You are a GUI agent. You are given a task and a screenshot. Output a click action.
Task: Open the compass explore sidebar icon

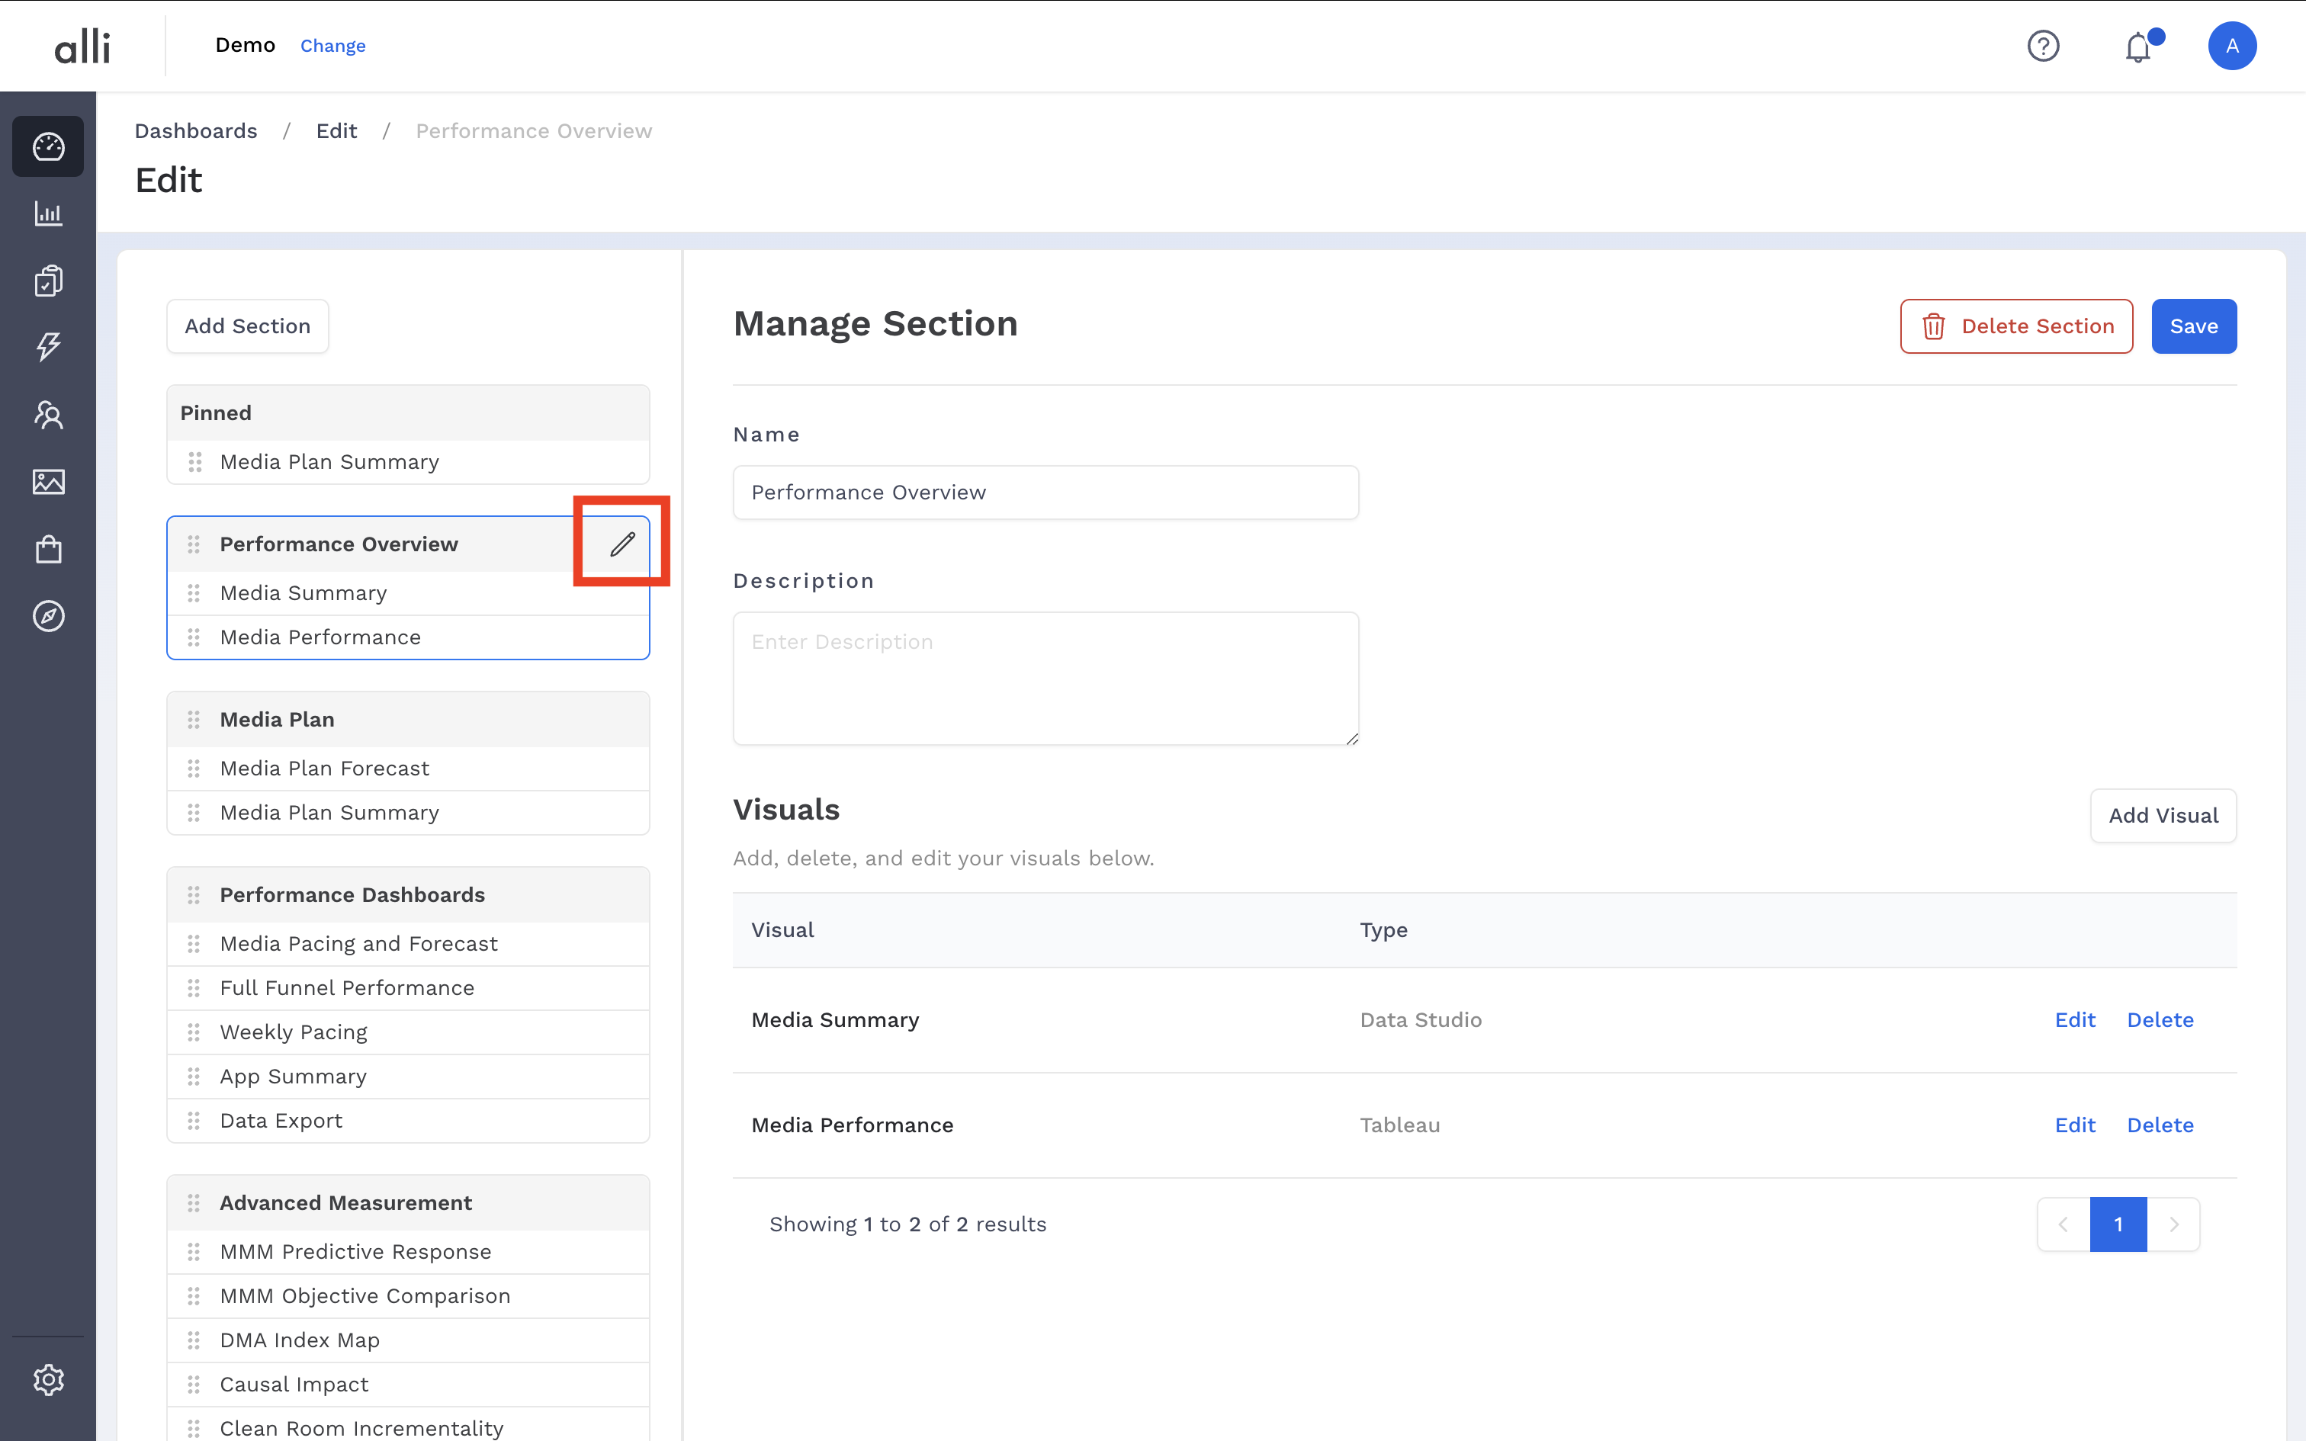(47, 617)
